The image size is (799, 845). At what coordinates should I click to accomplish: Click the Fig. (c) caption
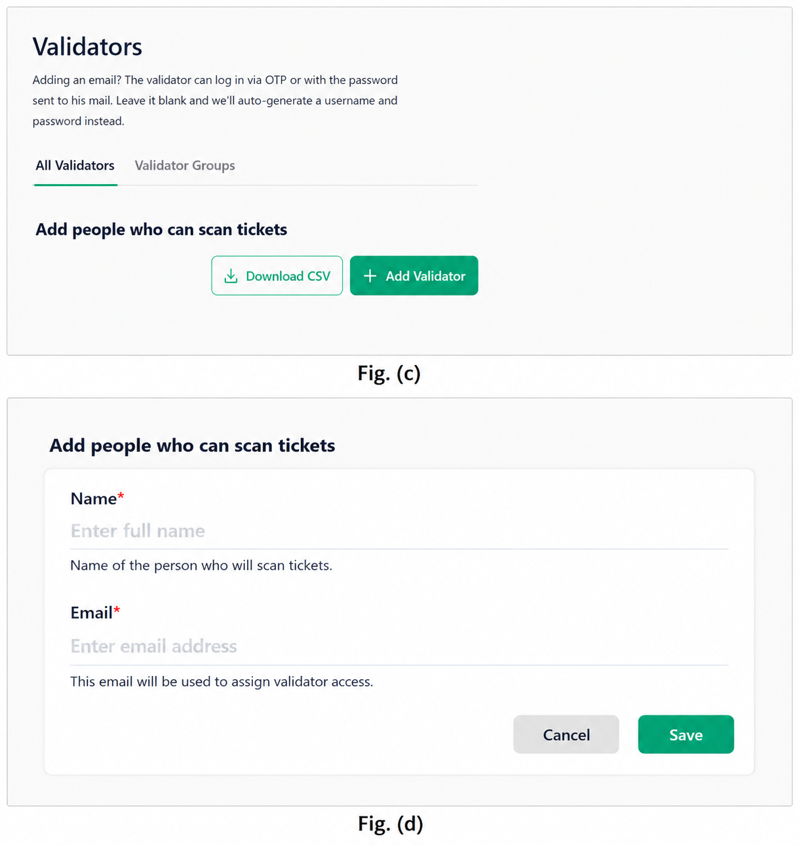click(389, 373)
